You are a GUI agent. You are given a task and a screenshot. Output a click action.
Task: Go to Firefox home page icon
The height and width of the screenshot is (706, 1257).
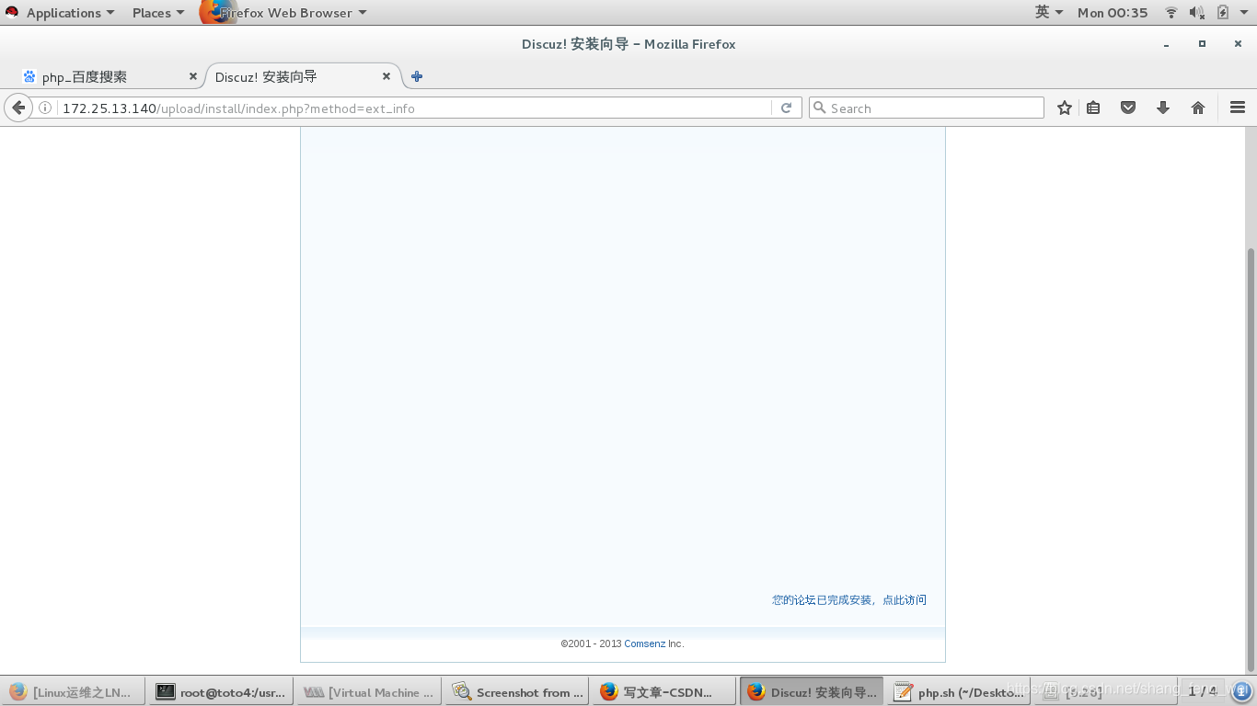(x=1198, y=108)
